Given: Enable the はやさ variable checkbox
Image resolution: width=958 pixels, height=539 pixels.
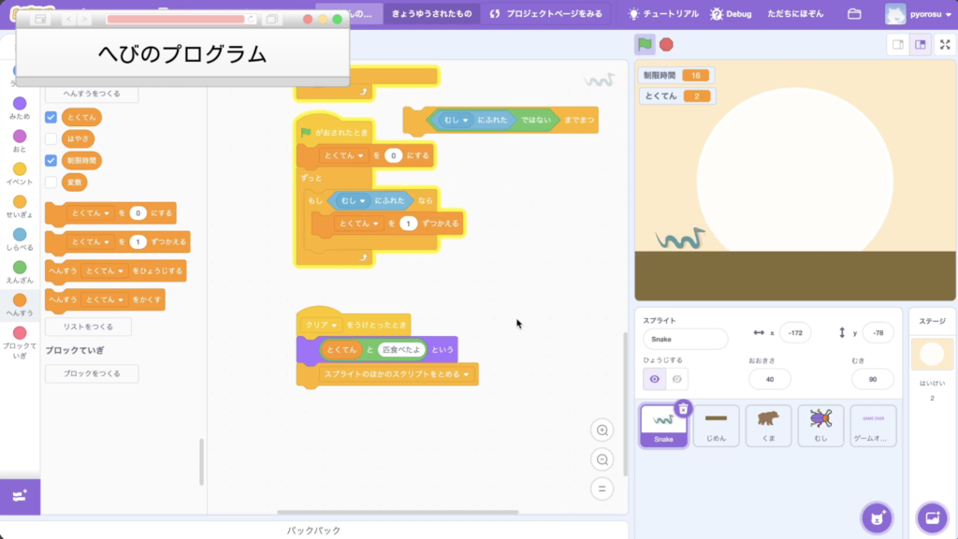Looking at the screenshot, I should 51,138.
